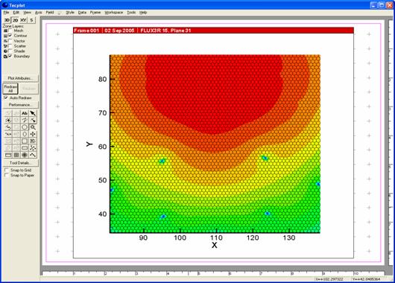Open the Workspace menu

(114, 13)
